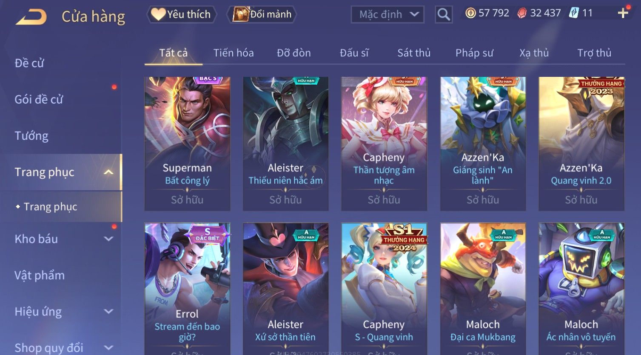
Task: Open the search magnifier icon
Action: (x=443, y=14)
